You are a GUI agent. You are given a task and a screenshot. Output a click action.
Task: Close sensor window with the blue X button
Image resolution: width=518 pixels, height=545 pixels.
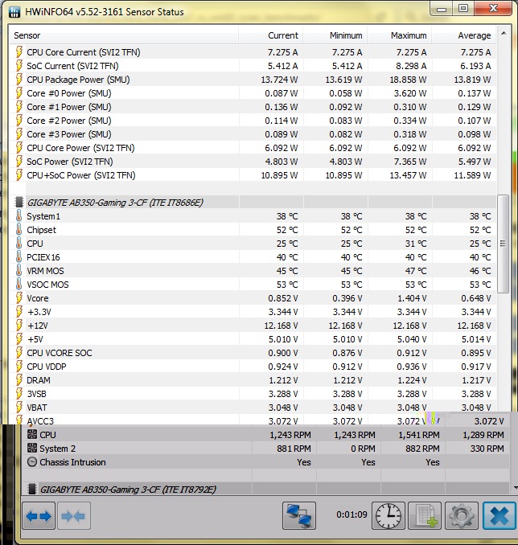498,516
